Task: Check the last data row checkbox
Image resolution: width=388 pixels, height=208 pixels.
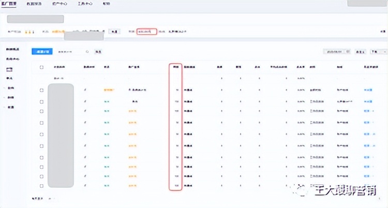Action: [x=41, y=185]
